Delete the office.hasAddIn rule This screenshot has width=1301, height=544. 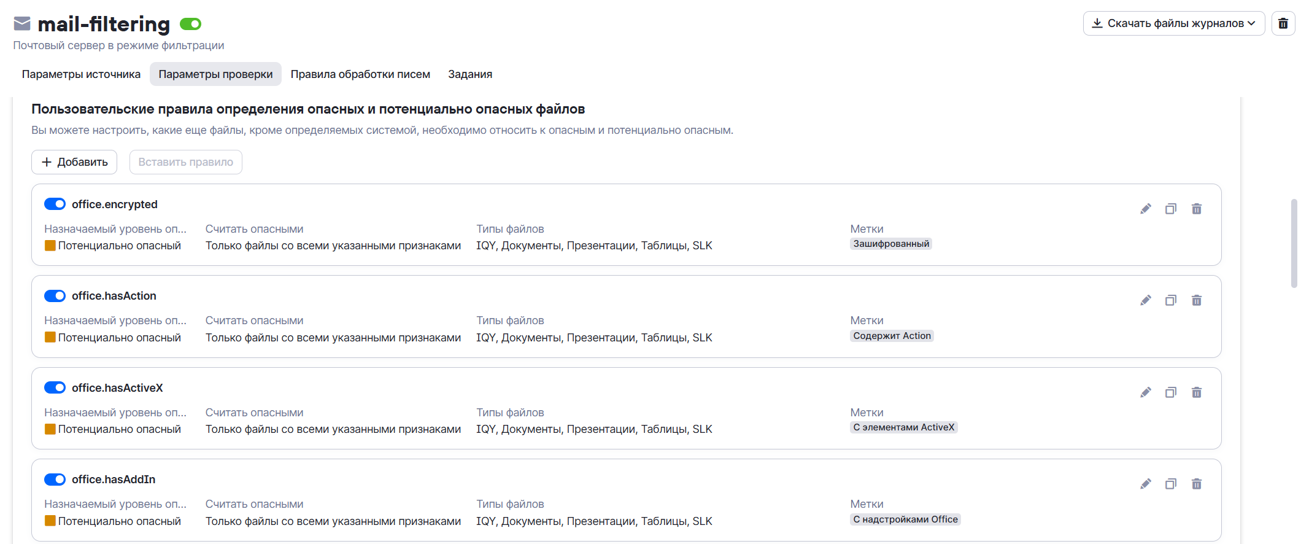1197,484
